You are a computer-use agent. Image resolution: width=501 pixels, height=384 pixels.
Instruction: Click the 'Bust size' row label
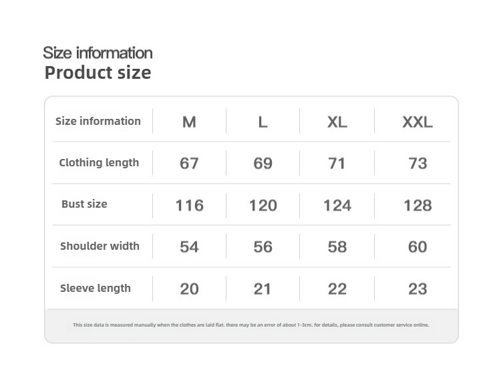[84, 204]
